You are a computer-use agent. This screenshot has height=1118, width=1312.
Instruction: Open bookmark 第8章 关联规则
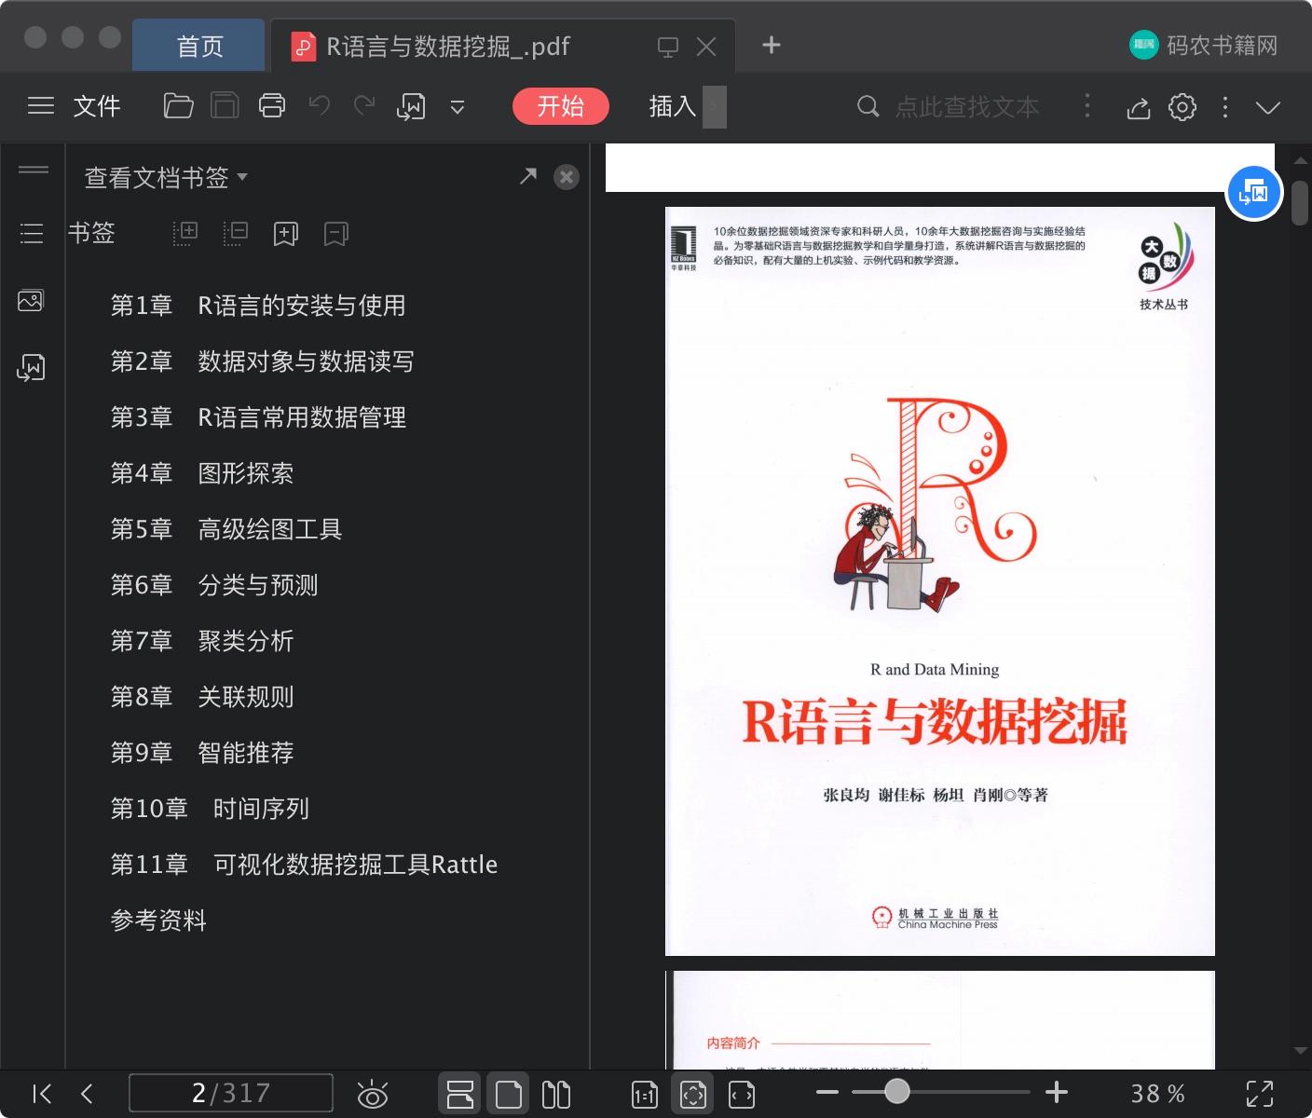[202, 697]
